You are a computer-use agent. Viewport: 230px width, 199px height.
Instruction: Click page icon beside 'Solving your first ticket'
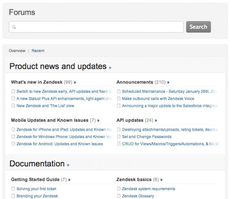pos(13,189)
